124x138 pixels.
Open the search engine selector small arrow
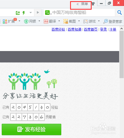(51, 14)
